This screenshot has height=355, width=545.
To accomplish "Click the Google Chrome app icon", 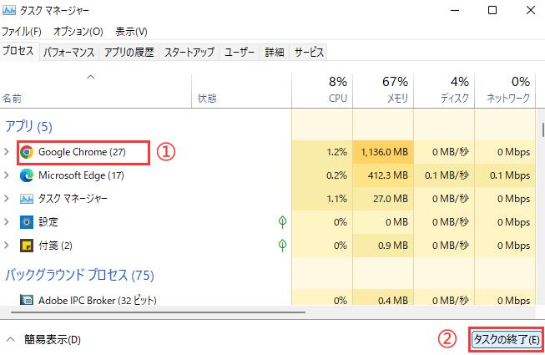I will pyautogui.click(x=27, y=152).
